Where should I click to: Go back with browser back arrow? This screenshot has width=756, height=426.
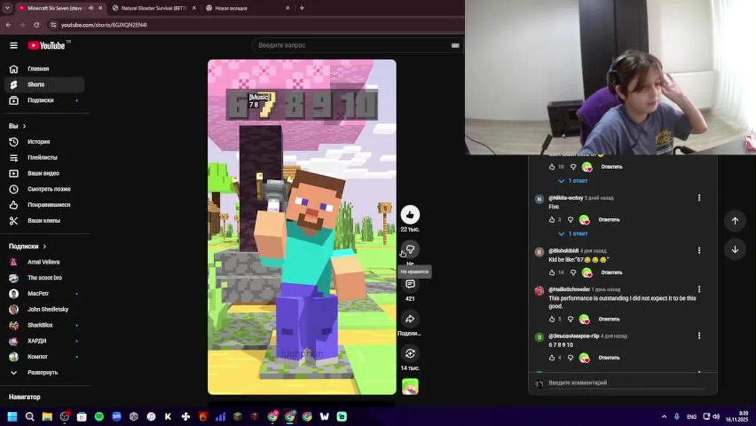(x=8, y=25)
